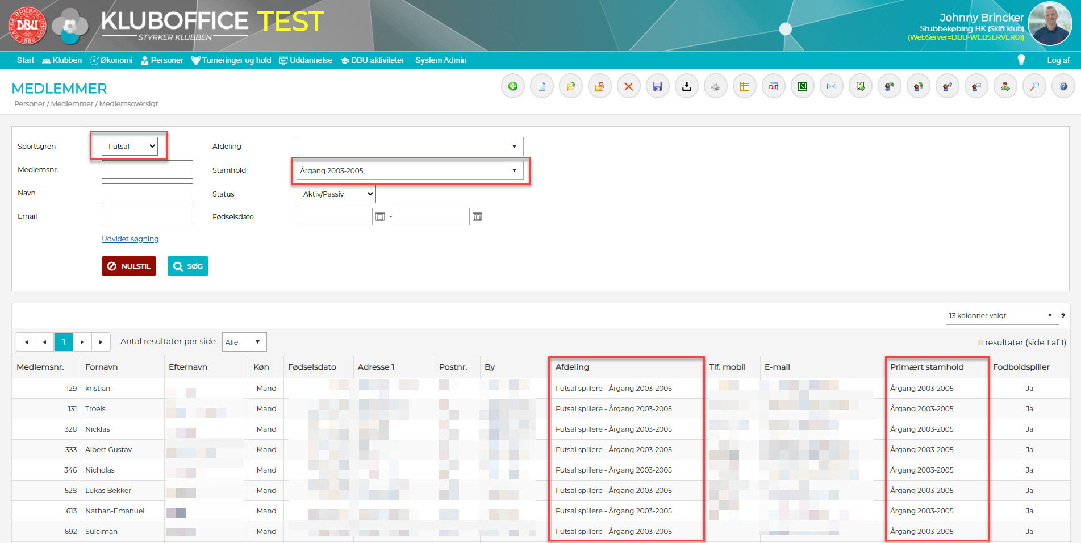Click the floppy disk save icon
1081x543 pixels.
pyautogui.click(x=658, y=86)
